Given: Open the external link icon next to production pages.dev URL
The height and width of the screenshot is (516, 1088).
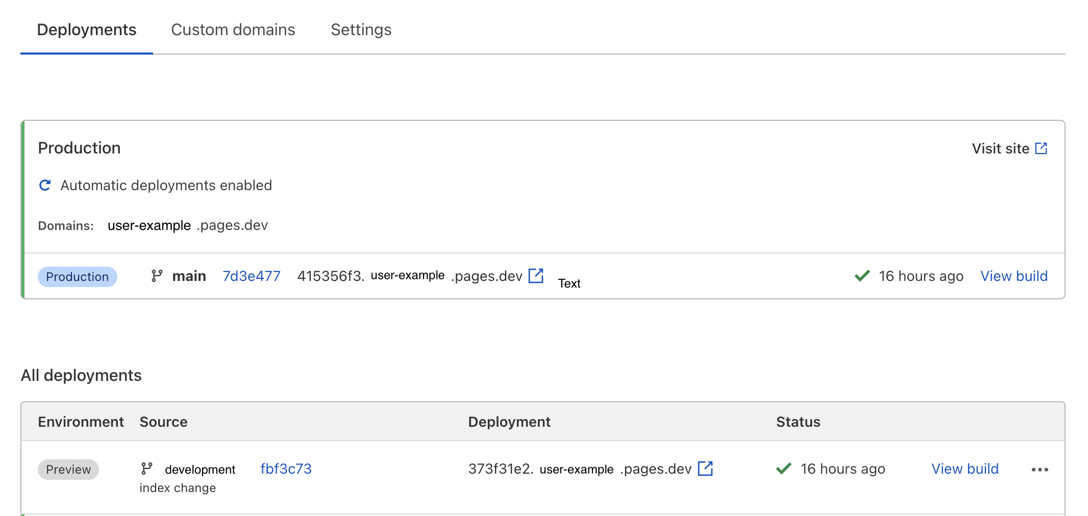Looking at the screenshot, I should (x=536, y=276).
